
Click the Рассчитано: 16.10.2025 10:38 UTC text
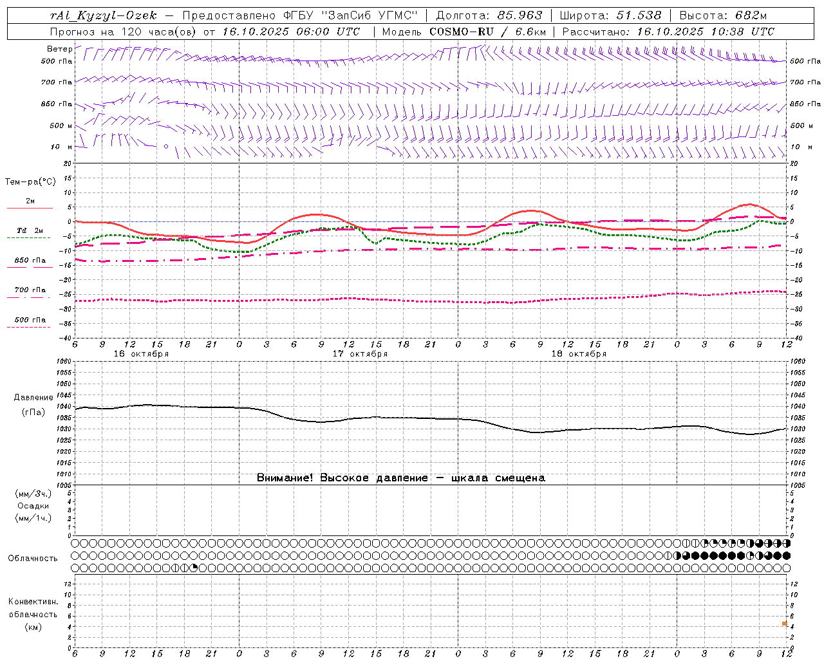pos(669,32)
